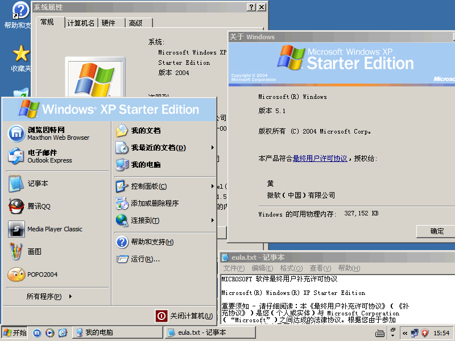Open language bar options dropdown arrow
455x341 pixels.
(x=393, y=335)
